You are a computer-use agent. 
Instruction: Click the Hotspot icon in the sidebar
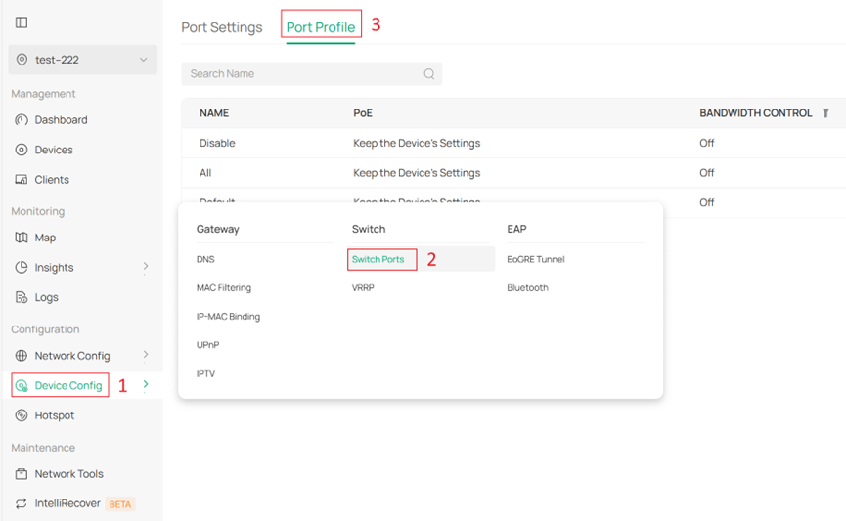pyautogui.click(x=22, y=415)
